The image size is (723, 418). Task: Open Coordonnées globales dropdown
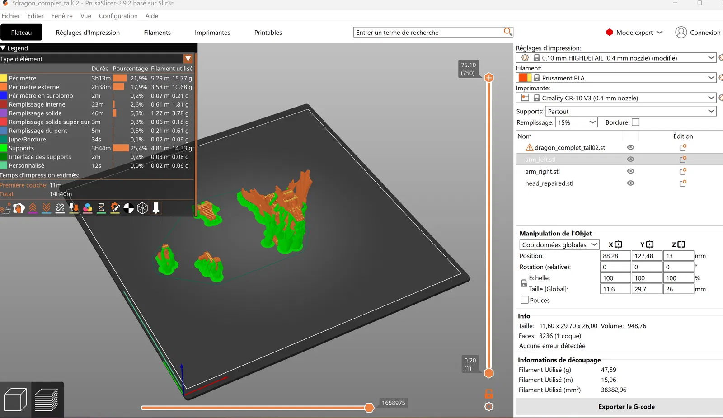coord(559,244)
